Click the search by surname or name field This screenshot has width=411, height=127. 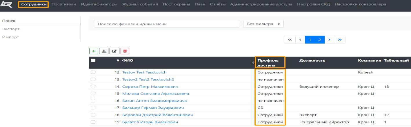[166, 24]
